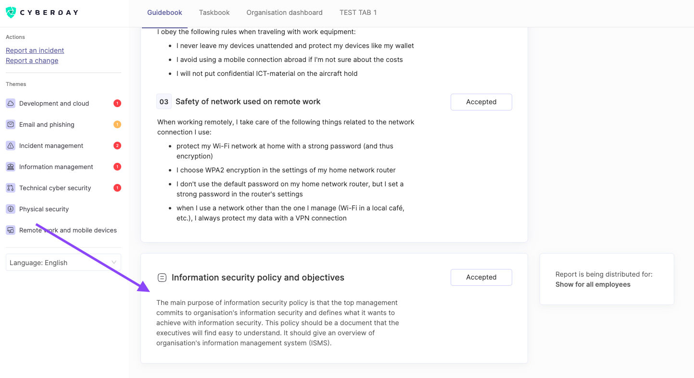Click the Actions section label

(x=15, y=37)
